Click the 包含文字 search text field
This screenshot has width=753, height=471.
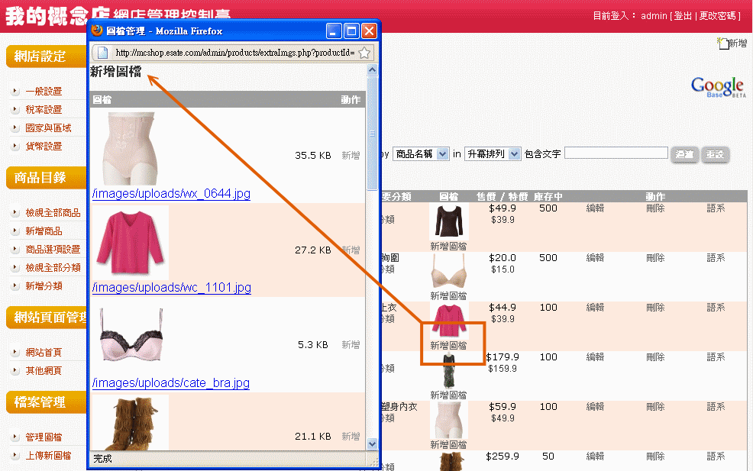pyautogui.click(x=616, y=153)
